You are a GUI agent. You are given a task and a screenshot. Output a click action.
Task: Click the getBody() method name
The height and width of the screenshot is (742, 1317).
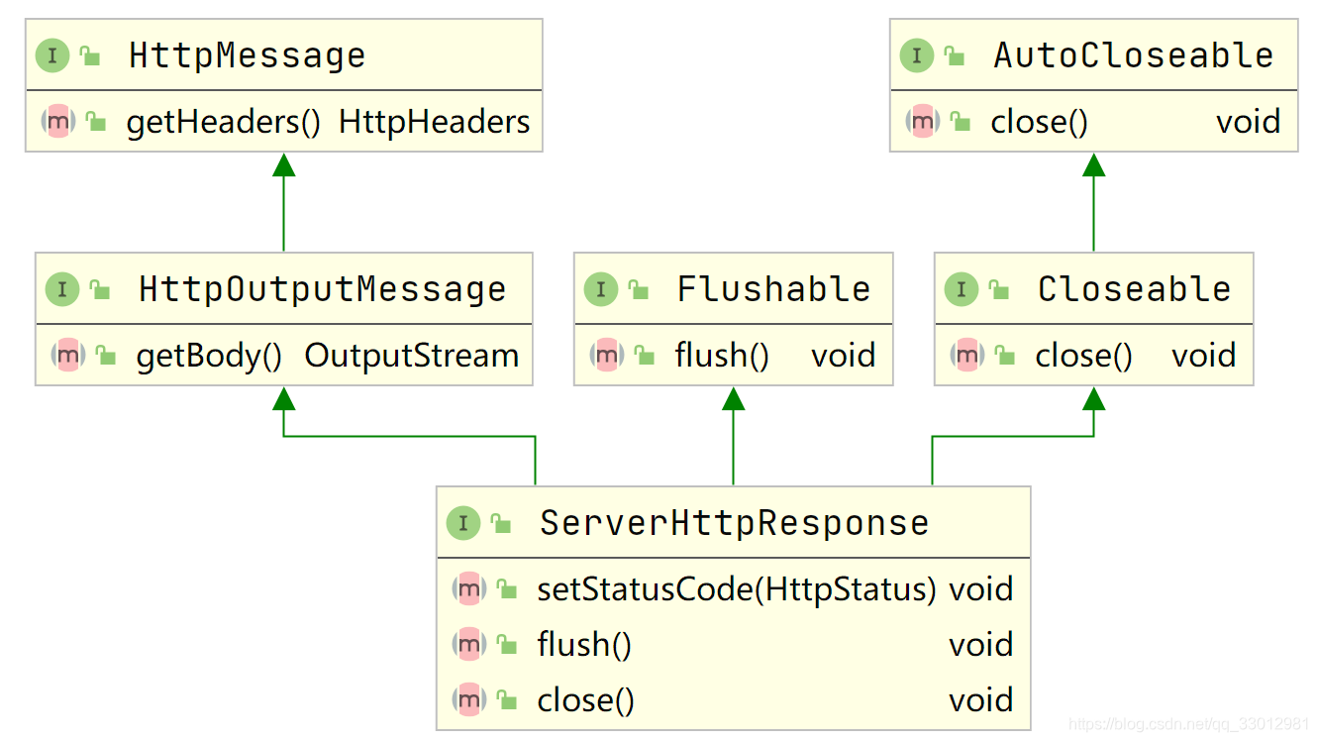click(210, 356)
